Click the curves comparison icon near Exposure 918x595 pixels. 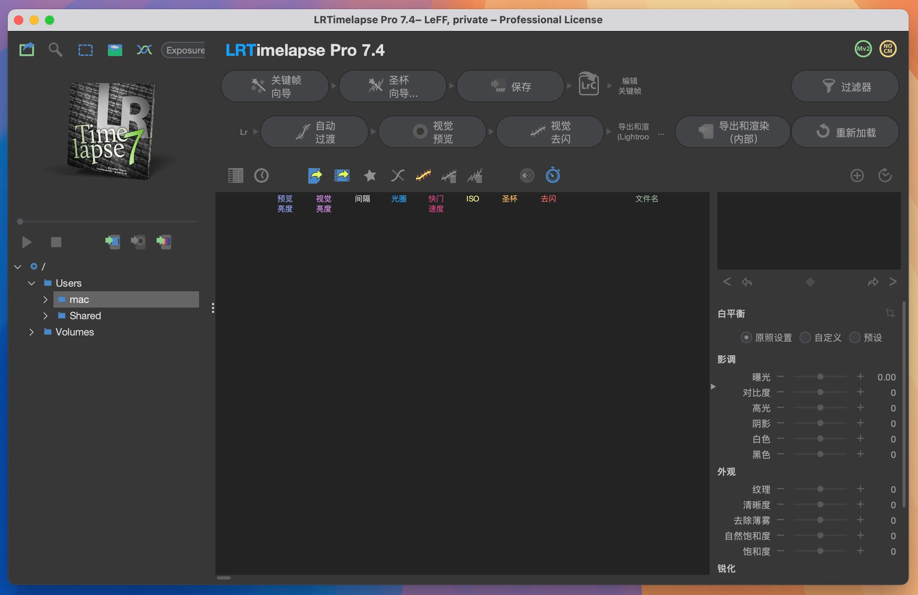(x=144, y=50)
